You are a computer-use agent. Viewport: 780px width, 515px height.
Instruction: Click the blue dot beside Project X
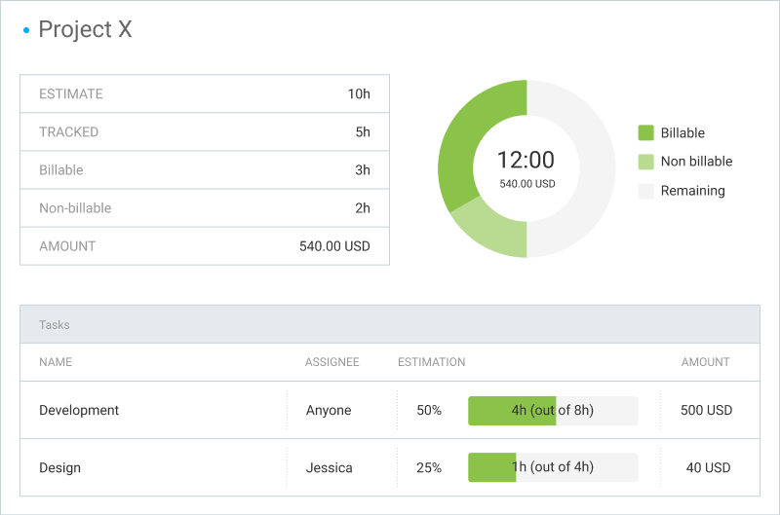[x=26, y=31]
